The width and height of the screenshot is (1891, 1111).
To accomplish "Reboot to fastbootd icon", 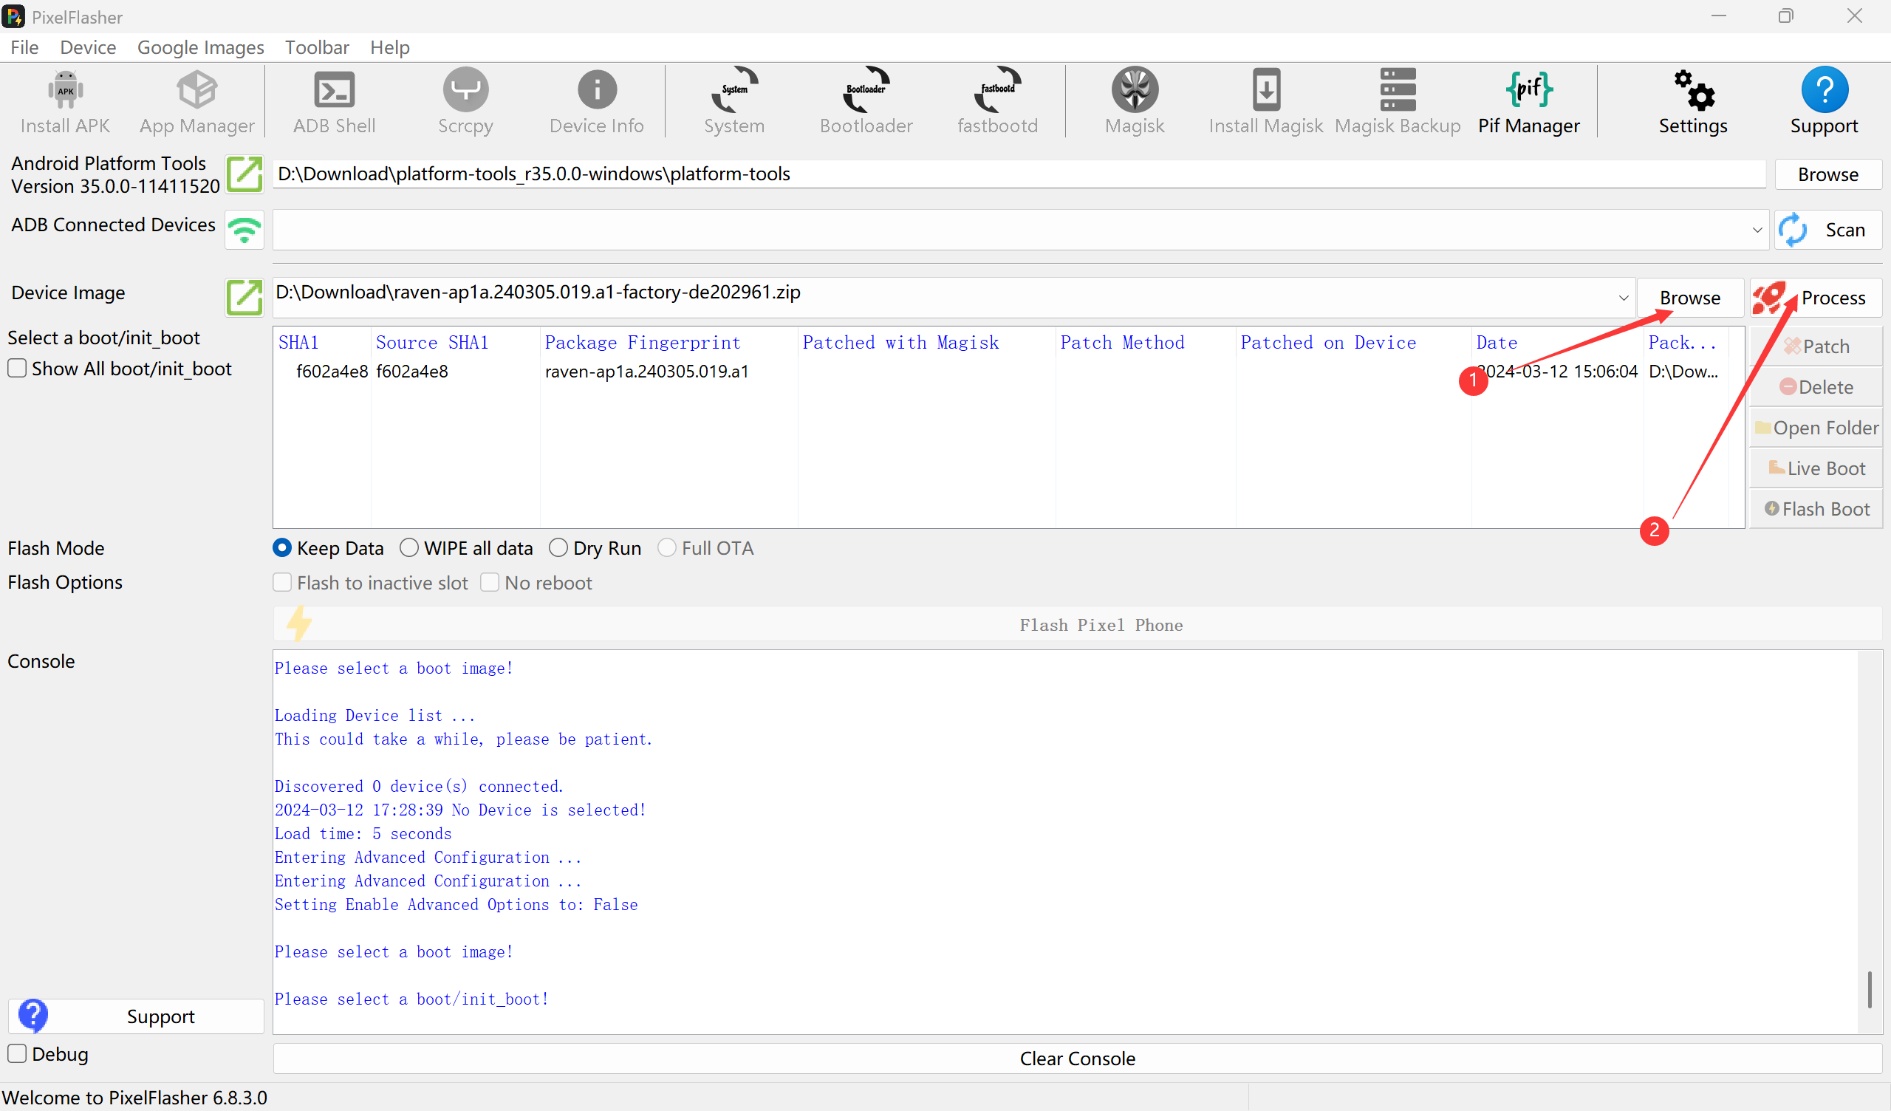I will tap(997, 102).
